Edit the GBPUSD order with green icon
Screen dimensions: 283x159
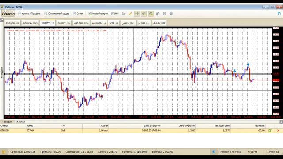point(270,131)
